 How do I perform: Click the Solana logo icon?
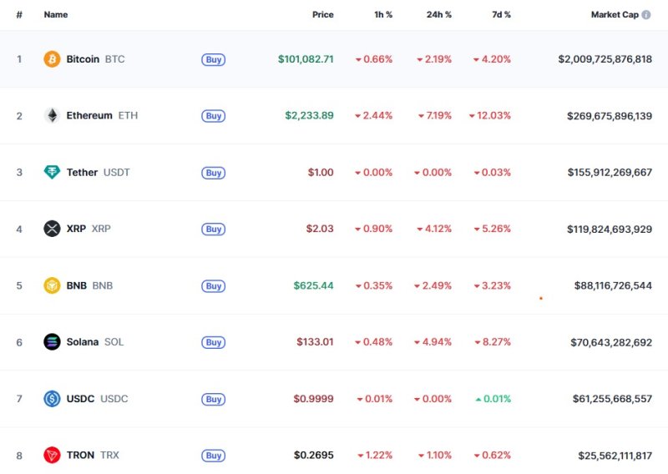(52, 342)
